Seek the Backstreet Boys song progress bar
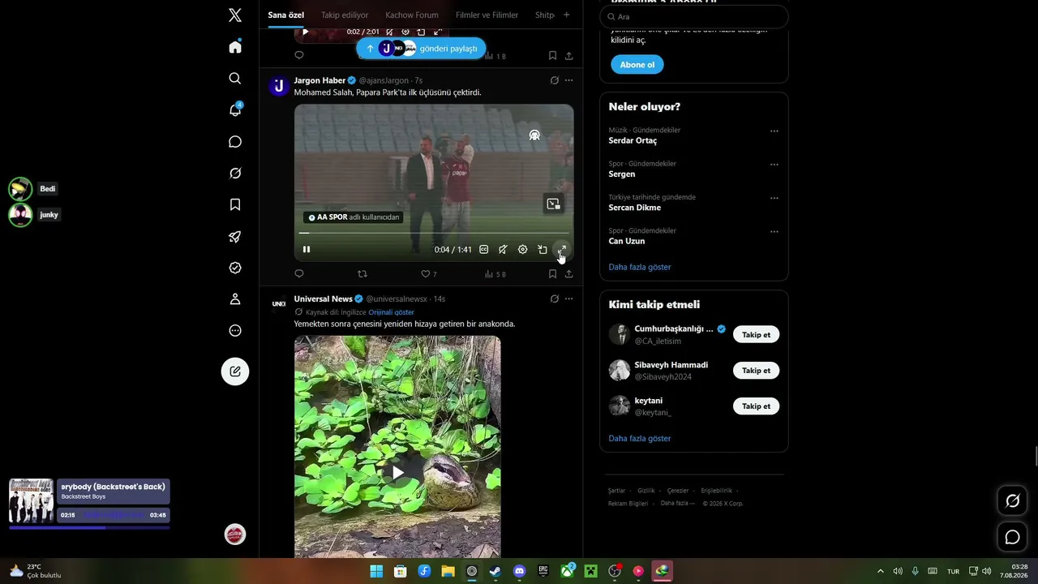 89,528
